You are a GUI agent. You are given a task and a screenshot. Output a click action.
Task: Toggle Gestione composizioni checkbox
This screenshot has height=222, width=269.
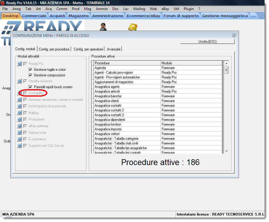[x=30, y=75]
